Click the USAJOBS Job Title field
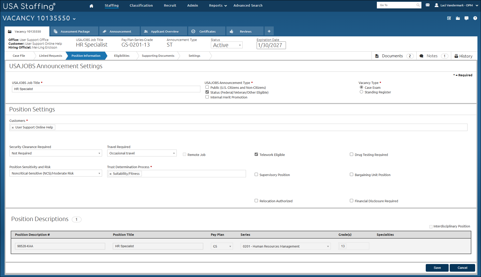Image resolution: width=481 pixels, height=277 pixels. (x=106, y=89)
